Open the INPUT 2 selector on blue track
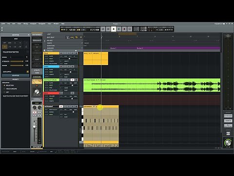 click(x=67, y=74)
